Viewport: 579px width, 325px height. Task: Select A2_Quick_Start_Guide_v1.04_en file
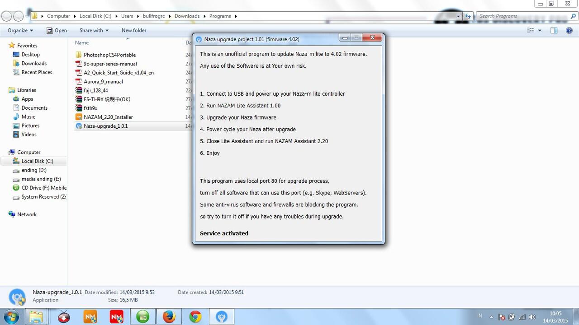pyautogui.click(x=119, y=73)
